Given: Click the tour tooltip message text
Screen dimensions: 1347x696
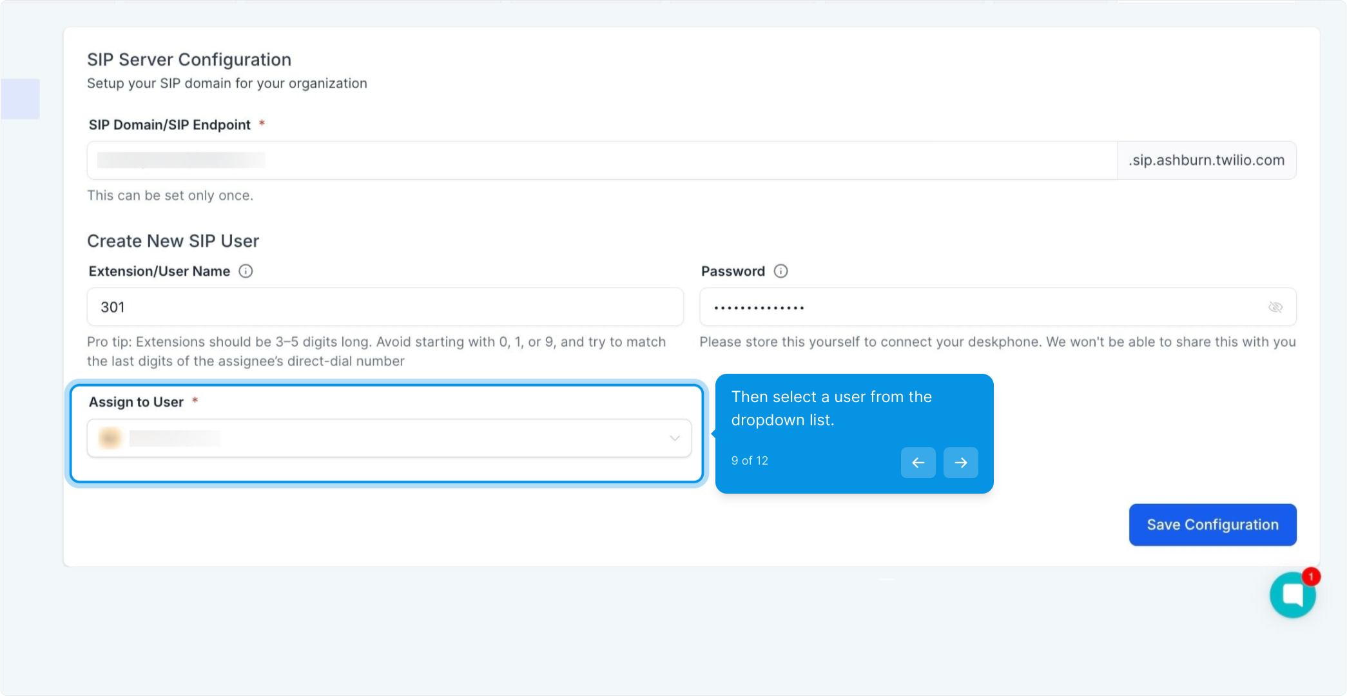Looking at the screenshot, I should coord(831,409).
